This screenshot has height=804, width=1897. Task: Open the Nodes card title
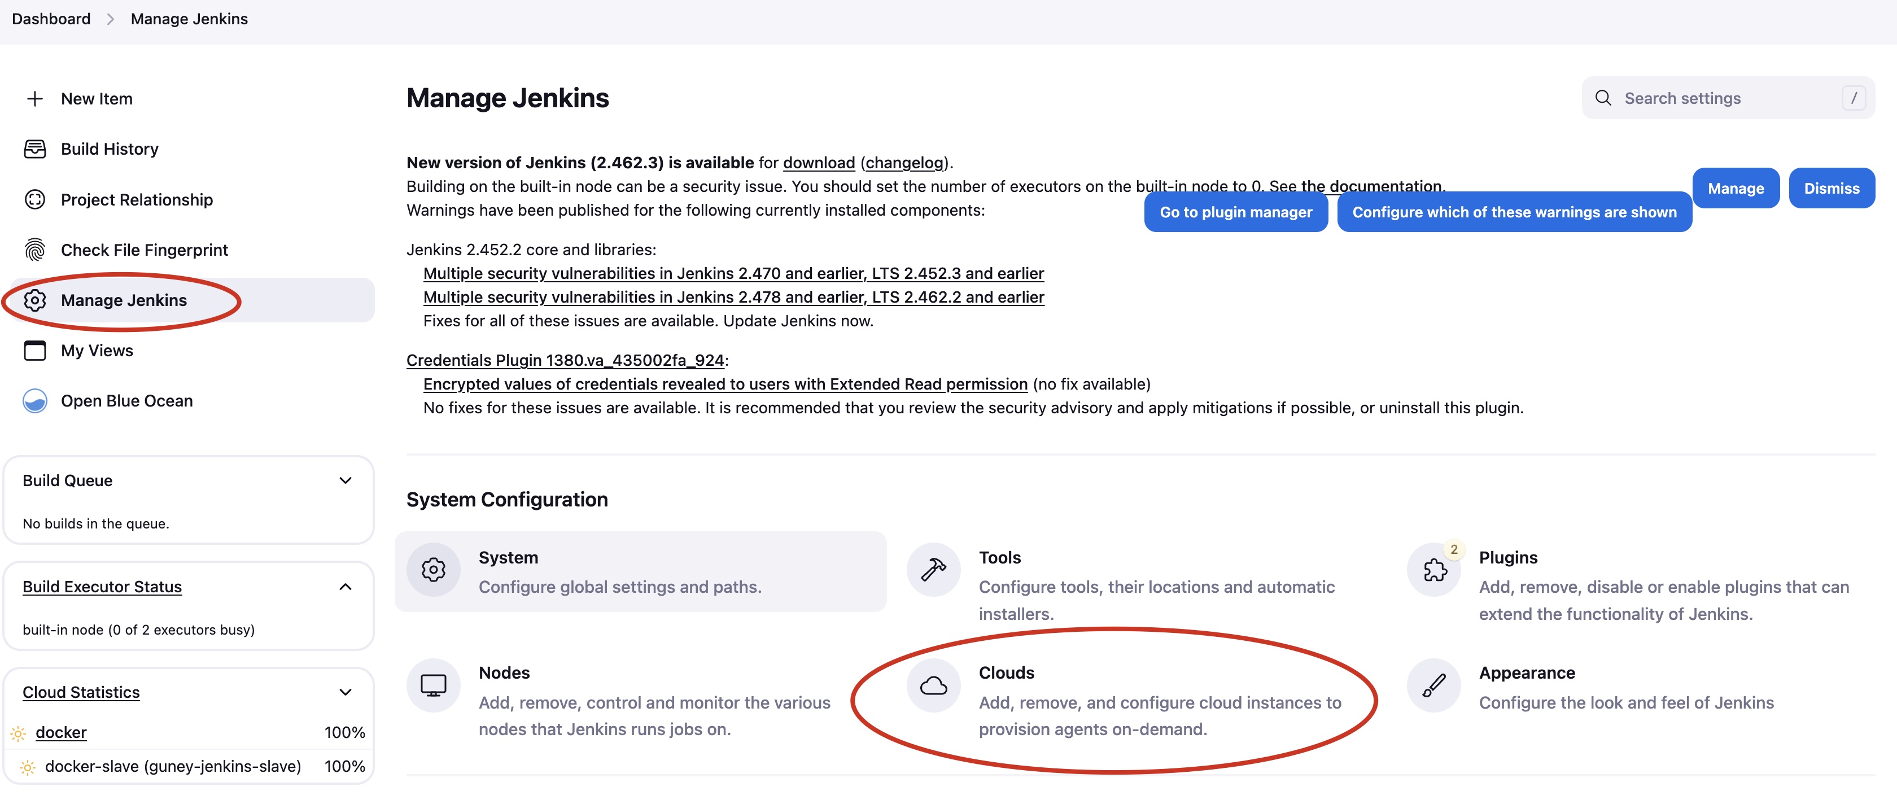pos(504,673)
